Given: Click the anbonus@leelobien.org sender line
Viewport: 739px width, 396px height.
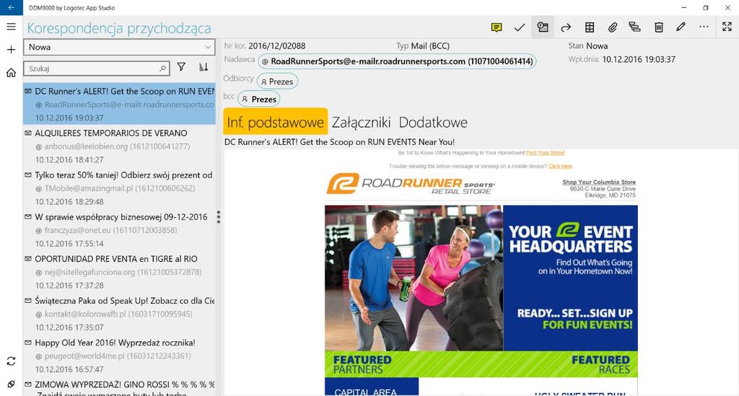Looking at the screenshot, I should [x=113, y=146].
